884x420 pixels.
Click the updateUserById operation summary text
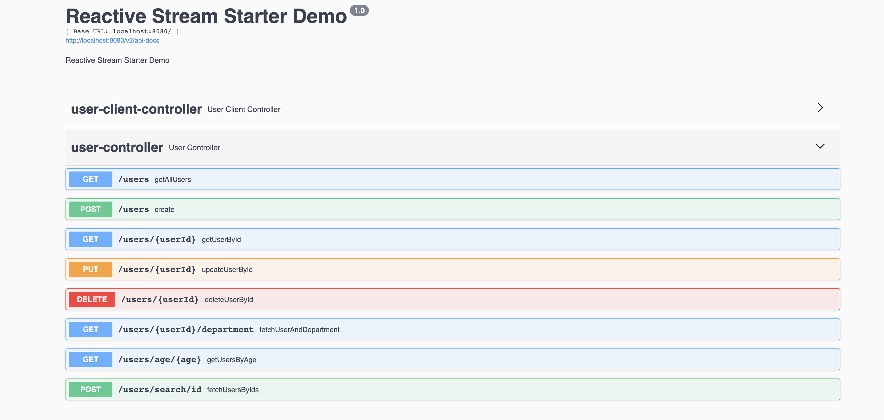227,270
